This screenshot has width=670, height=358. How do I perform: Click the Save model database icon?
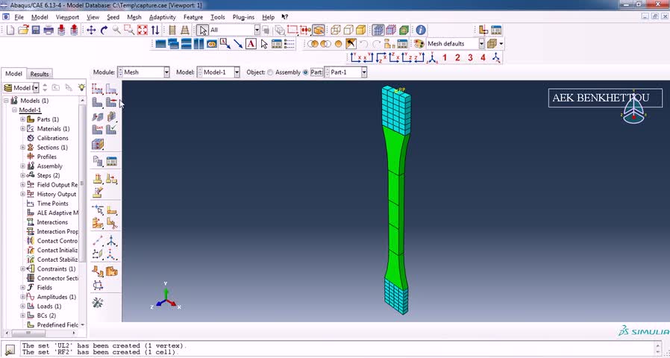(x=36, y=30)
